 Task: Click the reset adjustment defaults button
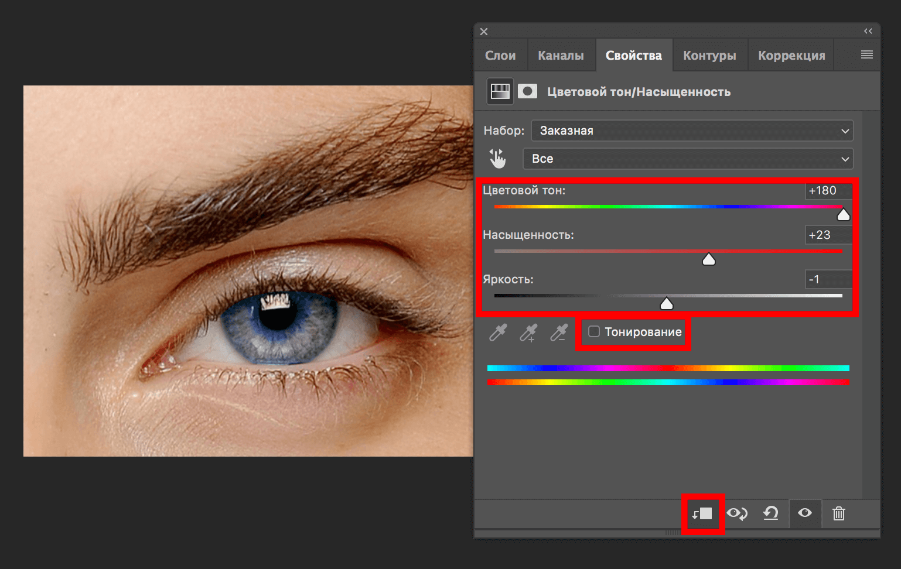(x=770, y=513)
